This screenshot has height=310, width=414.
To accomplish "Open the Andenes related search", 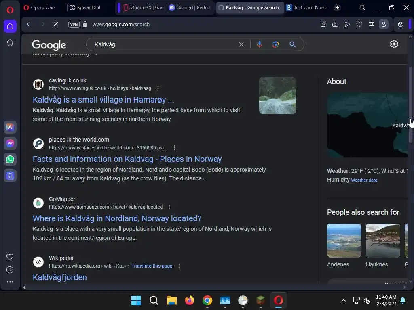I will [344, 246].
